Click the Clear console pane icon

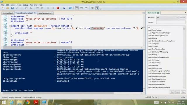point(31,8)
